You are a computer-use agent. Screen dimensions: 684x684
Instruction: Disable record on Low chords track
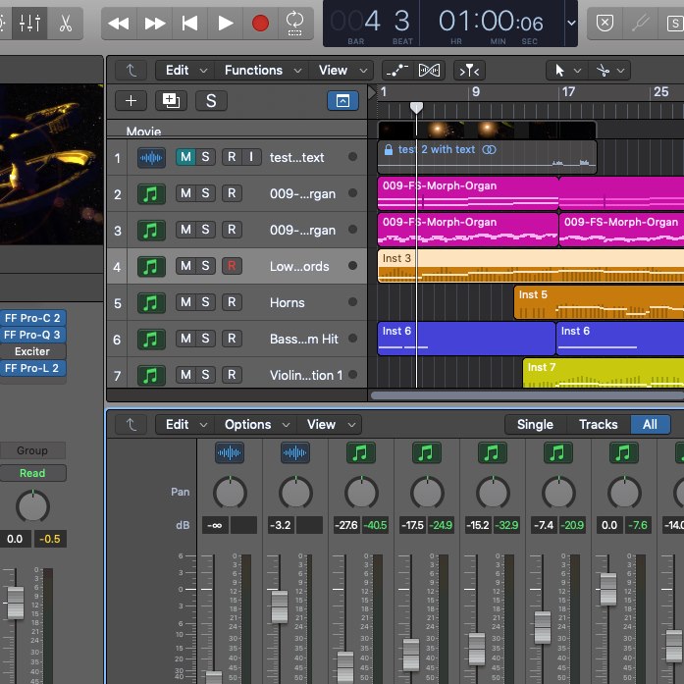pos(232,267)
